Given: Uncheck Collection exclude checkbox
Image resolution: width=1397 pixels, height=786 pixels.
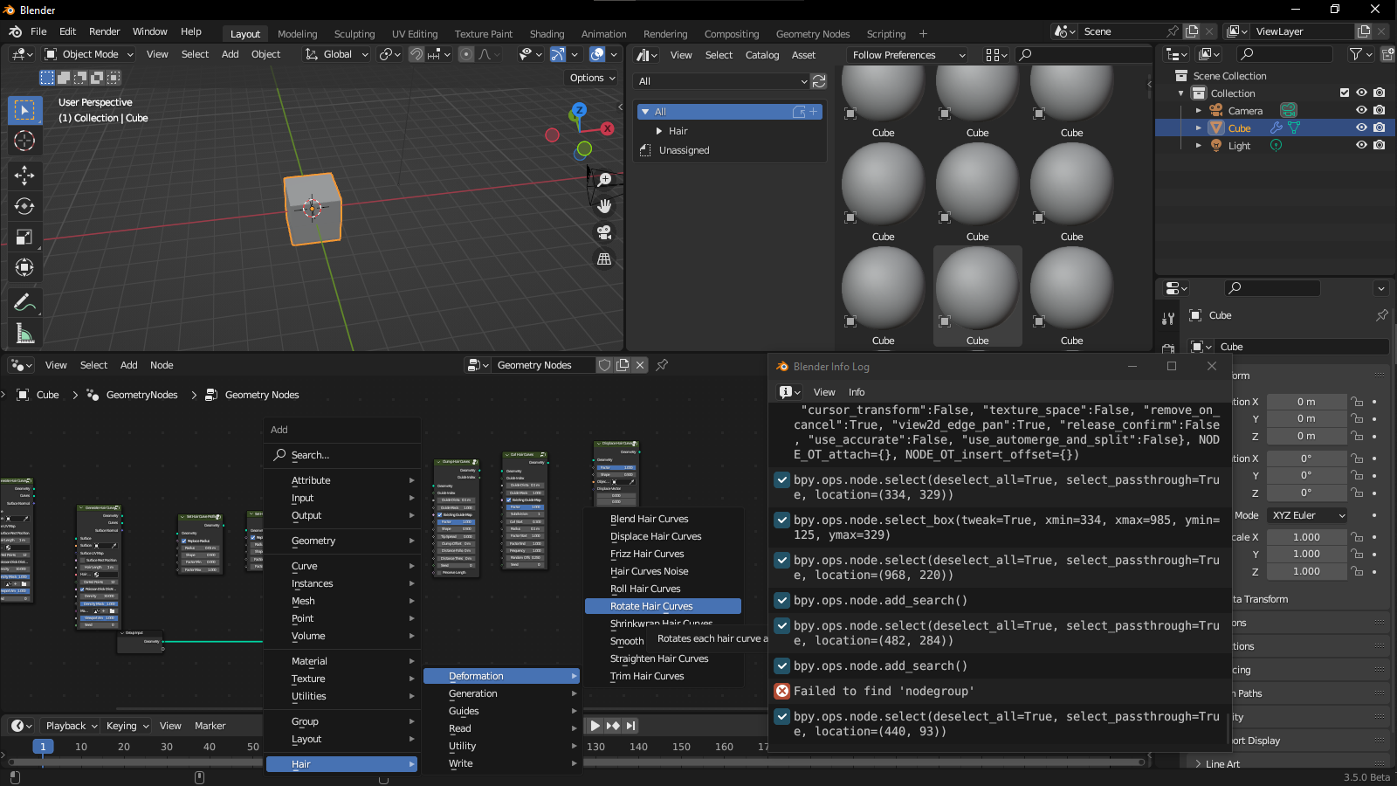Looking at the screenshot, I should [1345, 93].
